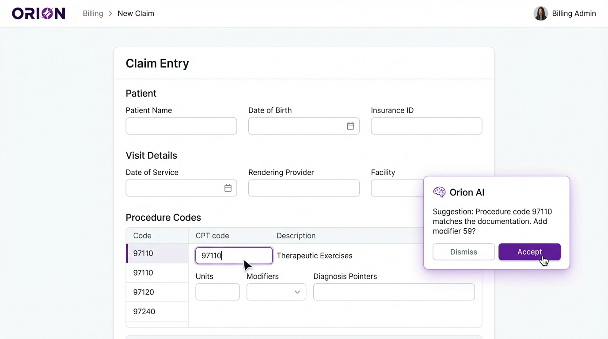Click the Billing Admin profile avatar
The height and width of the screenshot is (339, 608).
540,13
